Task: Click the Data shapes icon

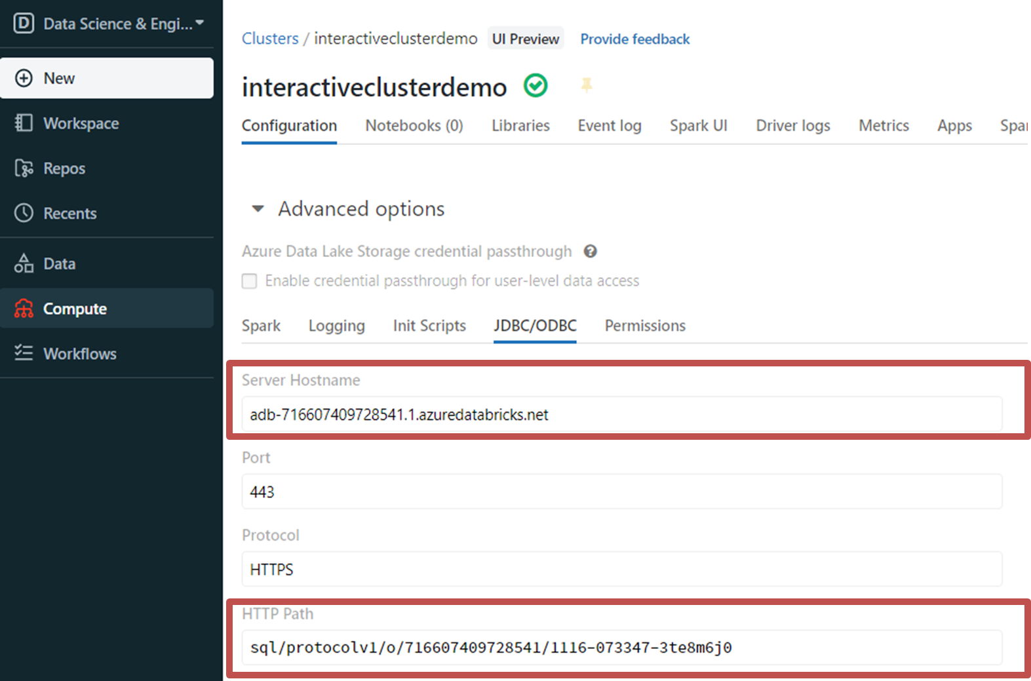Action: click(24, 263)
